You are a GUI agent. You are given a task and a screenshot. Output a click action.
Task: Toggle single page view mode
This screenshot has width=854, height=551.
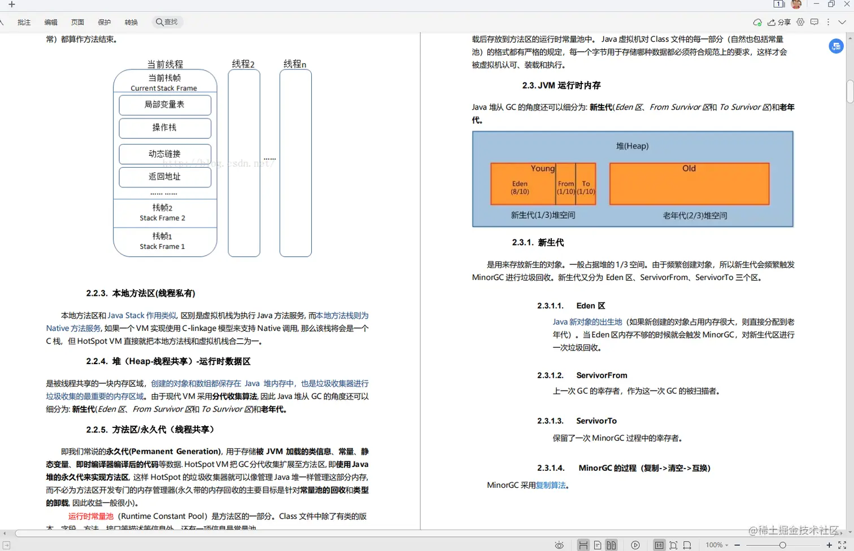point(597,544)
